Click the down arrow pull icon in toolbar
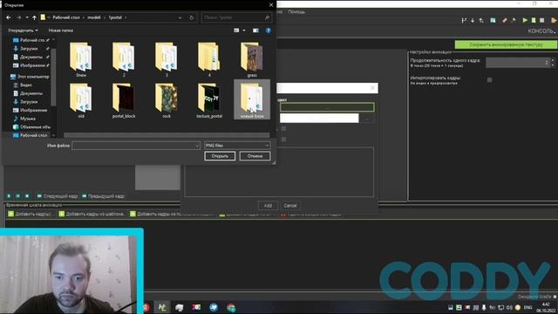Screen dimensions: 558x314 [x=473, y=20]
